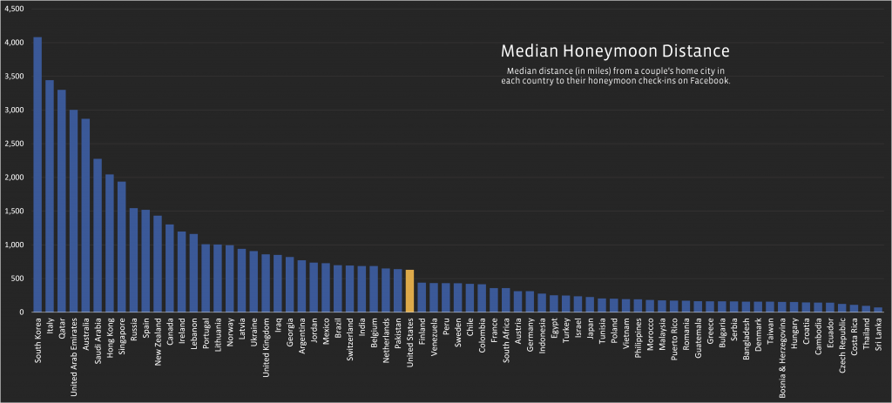Click the United Kingdom axis label
Image resolution: width=892 pixels, height=403 pixels.
coord(266,341)
